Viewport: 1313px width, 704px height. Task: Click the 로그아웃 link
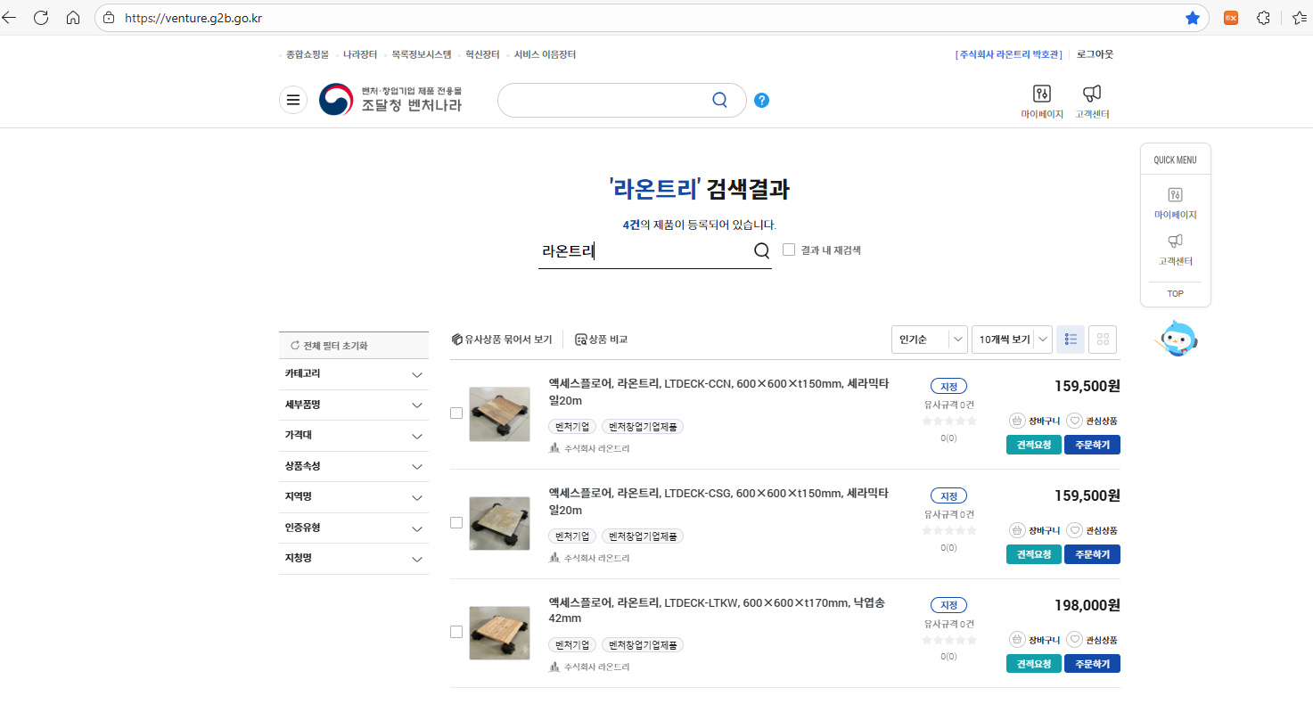(1095, 54)
